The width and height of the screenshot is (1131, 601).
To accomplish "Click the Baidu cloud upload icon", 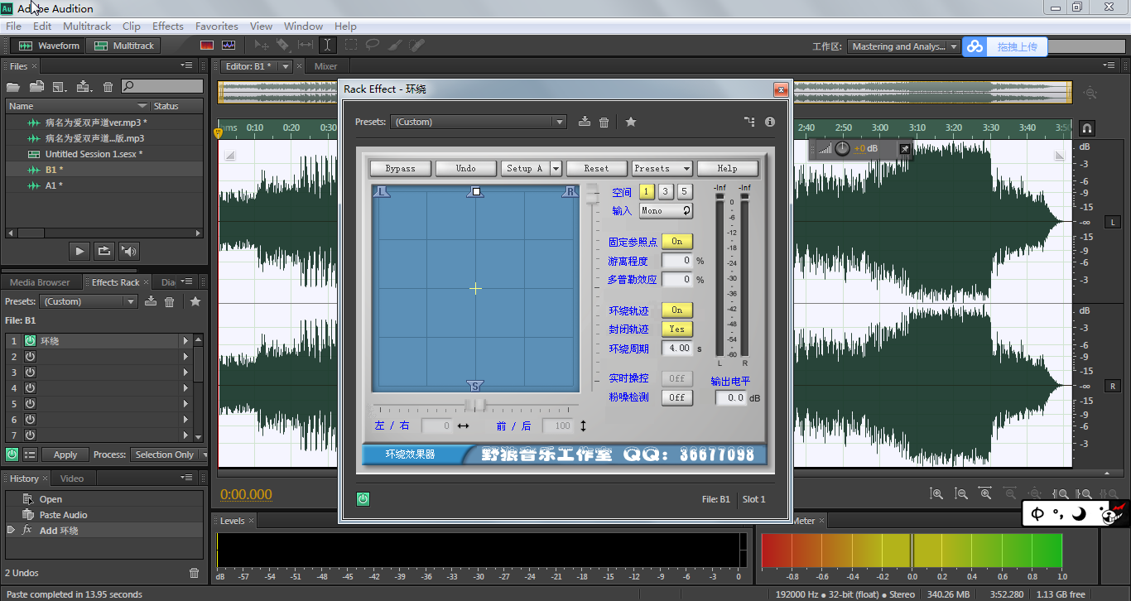I will [975, 46].
